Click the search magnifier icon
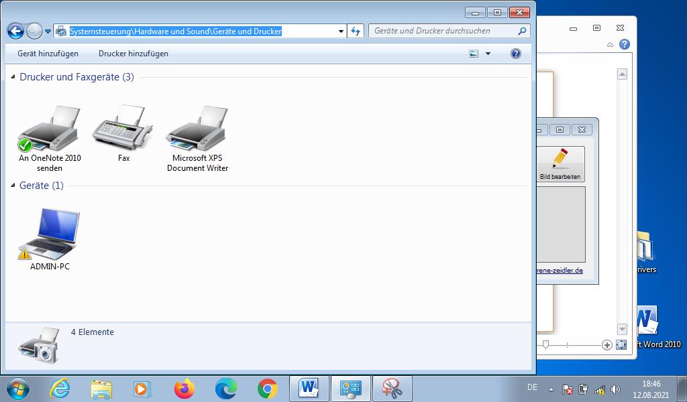Image resolution: width=687 pixels, height=402 pixels. tap(522, 31)
